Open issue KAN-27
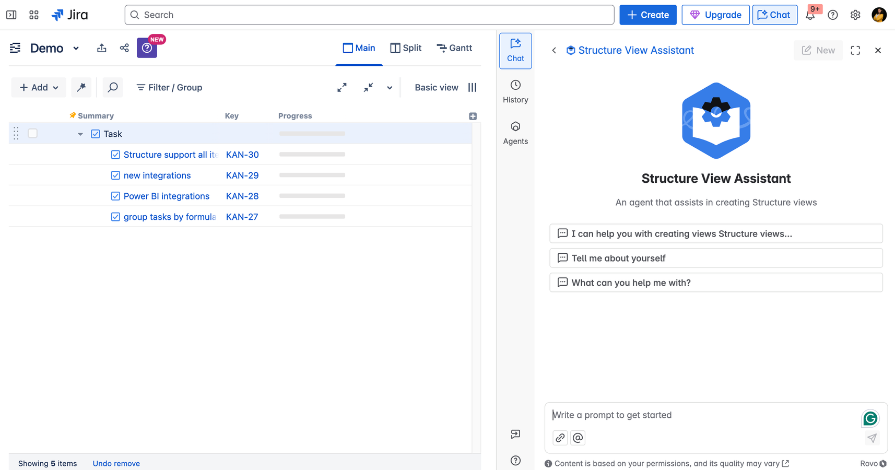The width and height of the screenshot is (895, 470). tap(242, 217)
